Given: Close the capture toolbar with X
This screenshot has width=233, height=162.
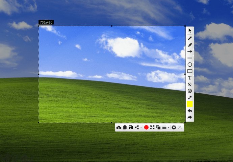Looking at the screenshot, I should [180, 127].
